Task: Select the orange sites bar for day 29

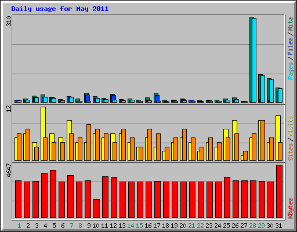Action: tap(263, 140)
